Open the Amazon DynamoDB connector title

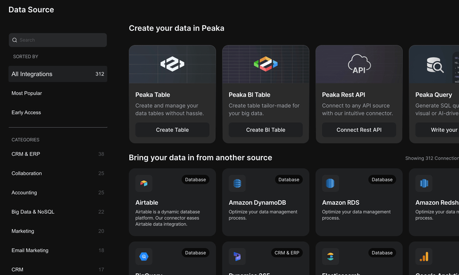pyautogui.click(x=257, y=202)
